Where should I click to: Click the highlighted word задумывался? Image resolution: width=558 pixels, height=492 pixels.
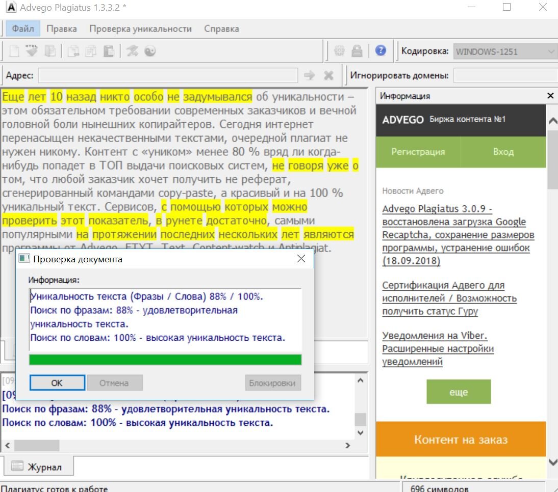coord(218,97)
